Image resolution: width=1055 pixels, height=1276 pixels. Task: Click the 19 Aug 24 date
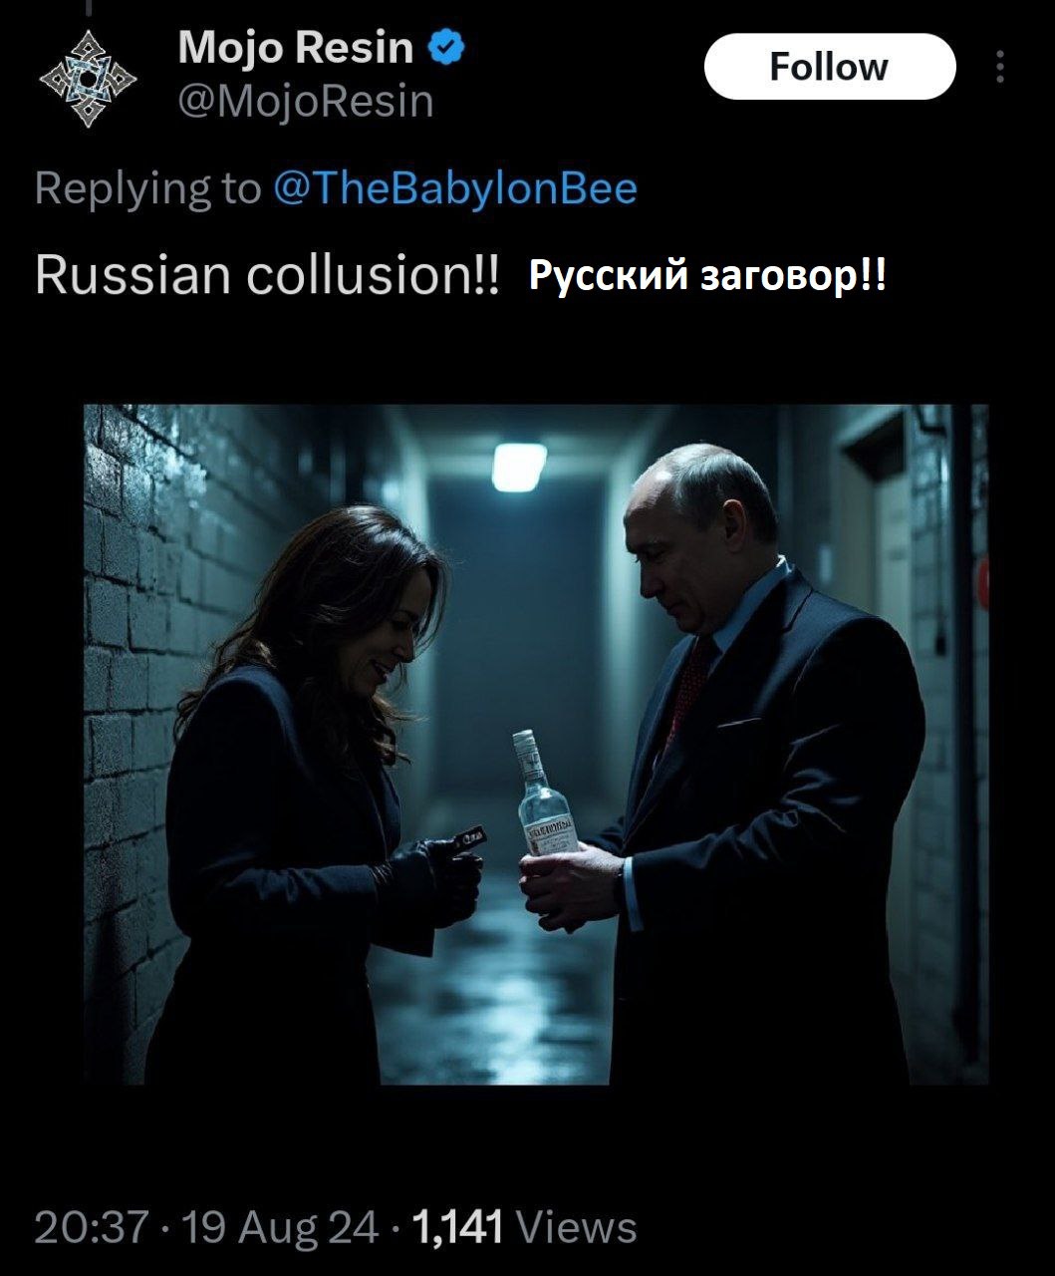click(x=280, y=1226)
